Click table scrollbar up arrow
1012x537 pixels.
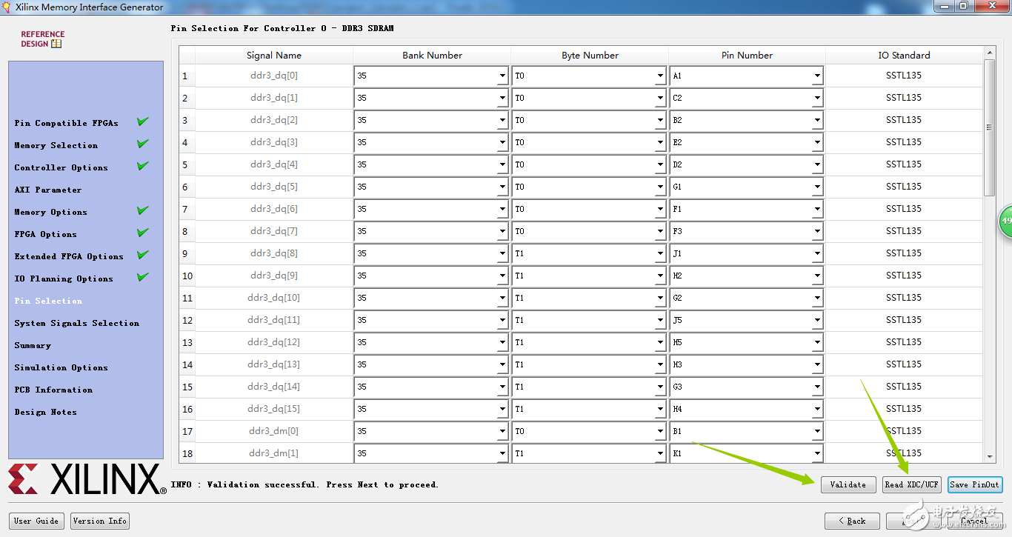[x=990, y=53]
